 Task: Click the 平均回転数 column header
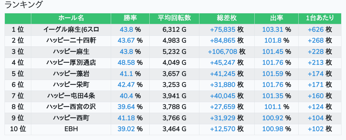(x=174, y=18)
